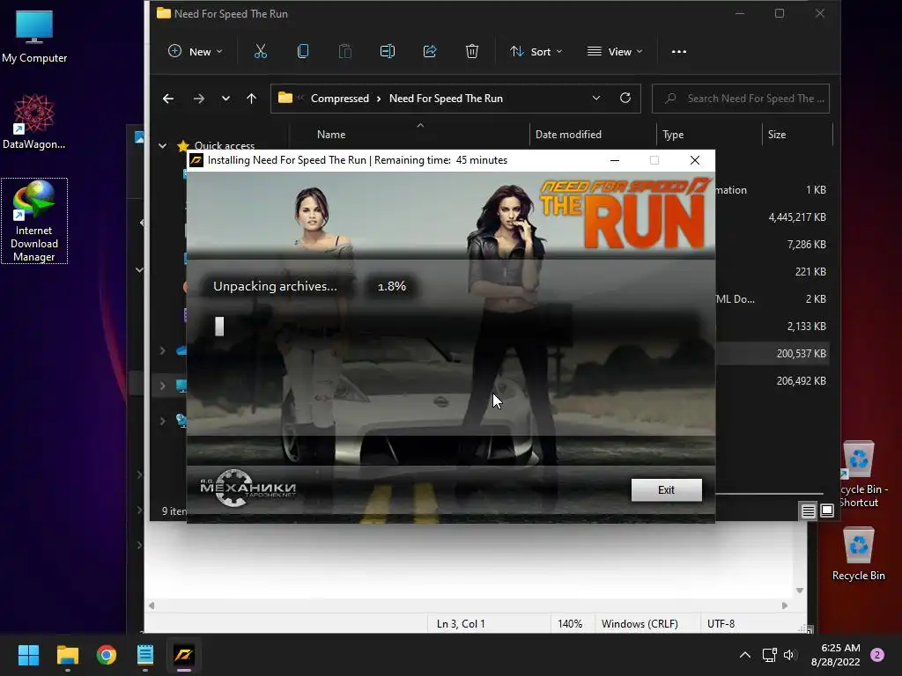This screenshot has height=676, width=902.
Task: Click Compressed in the address path
Action: click(340, 99)
